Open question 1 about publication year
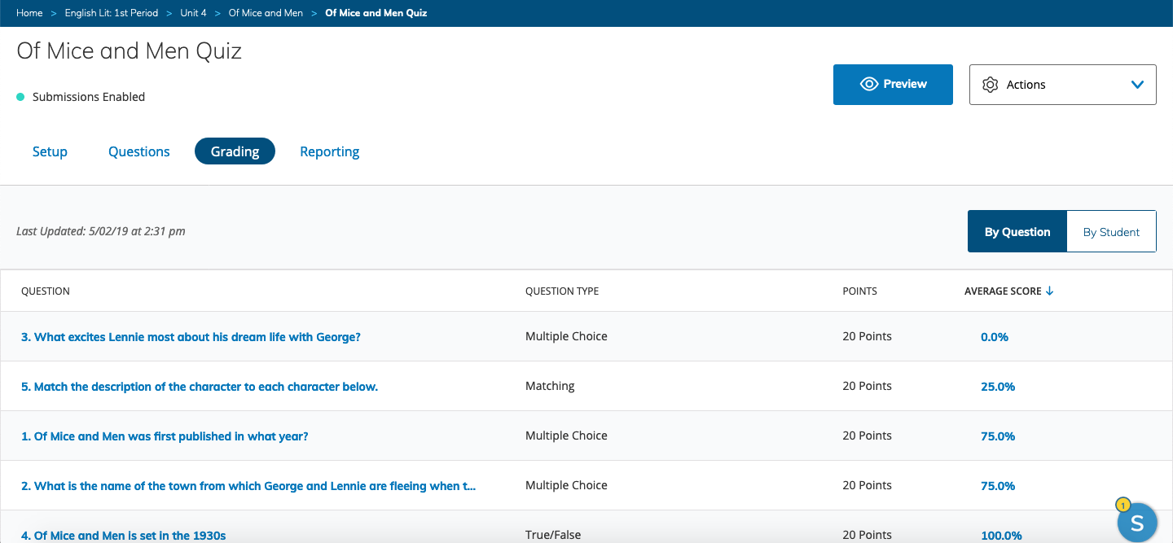1173x543 pixels. click(165, 436)
